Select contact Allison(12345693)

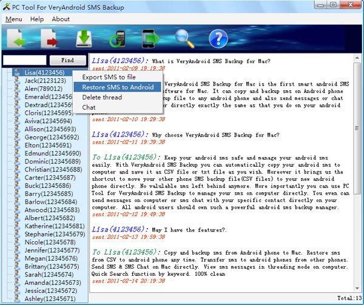coord(50,129)
